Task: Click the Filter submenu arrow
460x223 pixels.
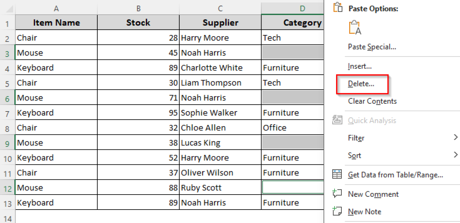Action: click(456, 137)
